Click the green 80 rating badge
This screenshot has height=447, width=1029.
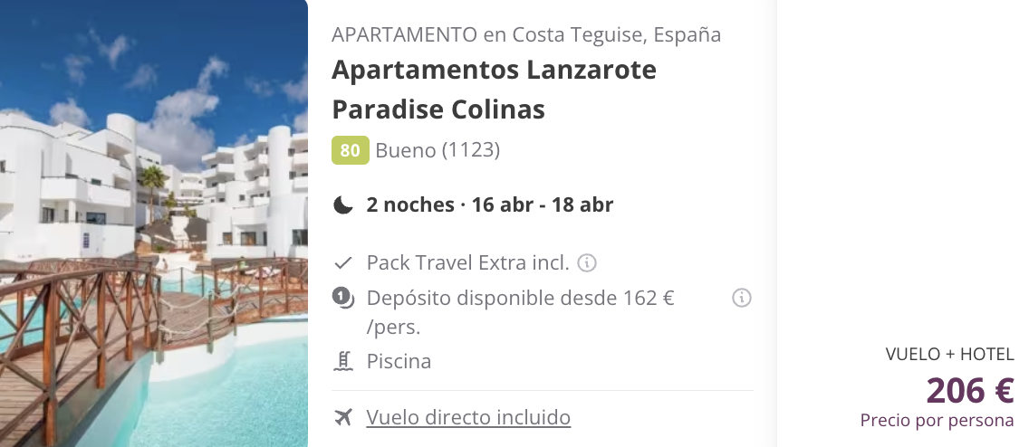click(351, 151)
